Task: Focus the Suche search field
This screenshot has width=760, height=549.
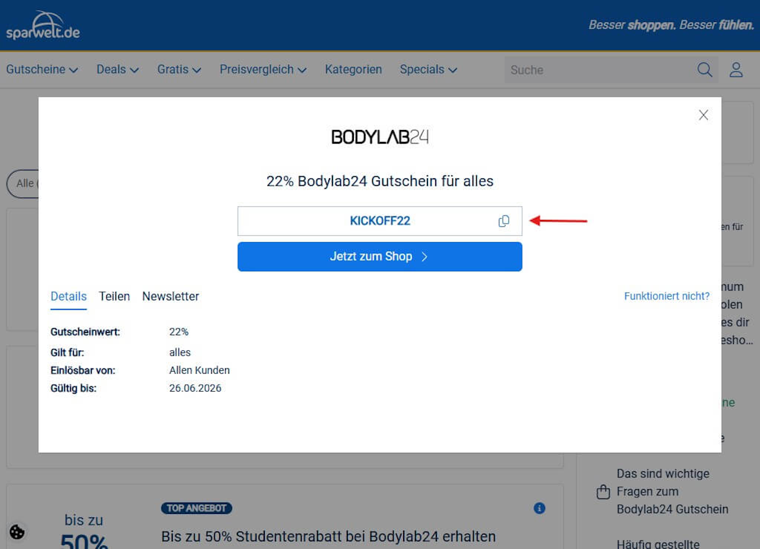Action: [600, 69]
